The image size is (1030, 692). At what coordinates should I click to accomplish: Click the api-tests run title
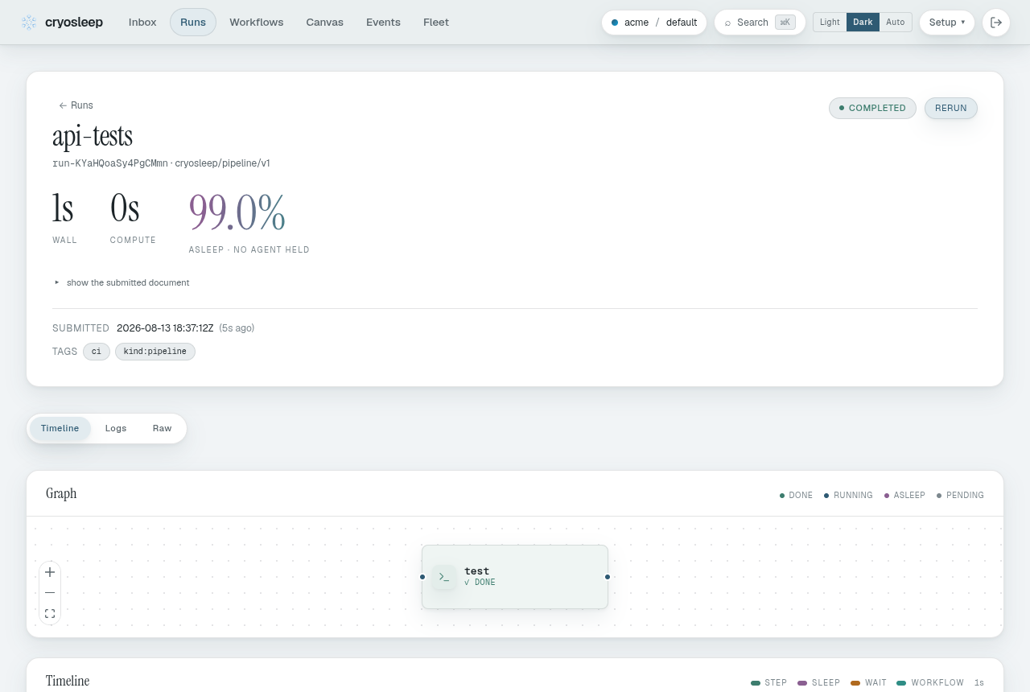coord(93,136)
